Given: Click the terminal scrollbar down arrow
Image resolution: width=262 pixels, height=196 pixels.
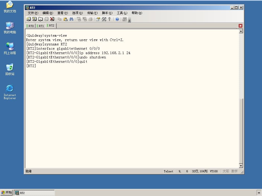Looking at the screenshot, I should click(x=241, y=166).
